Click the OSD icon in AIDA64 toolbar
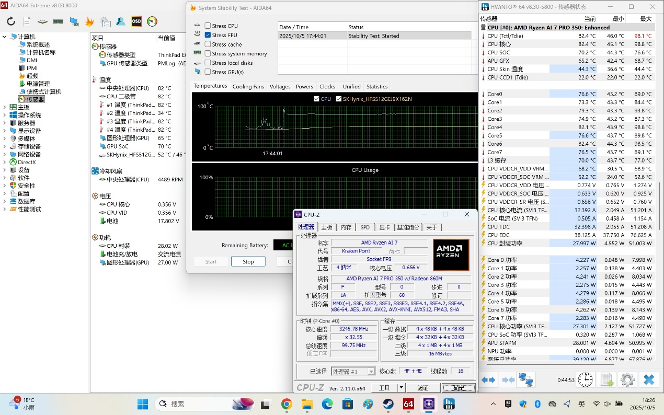Viewport: 664px width, 415px height. pos(136,21)
